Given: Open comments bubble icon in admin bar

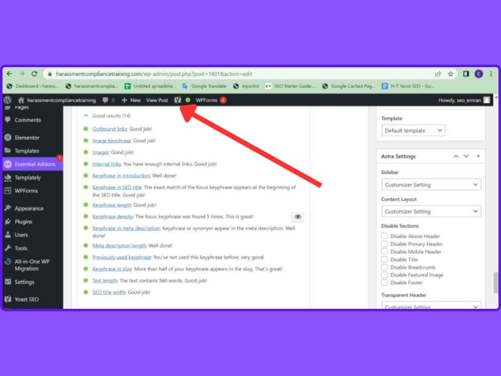Looking at the screenshot, I should (105, 100).
